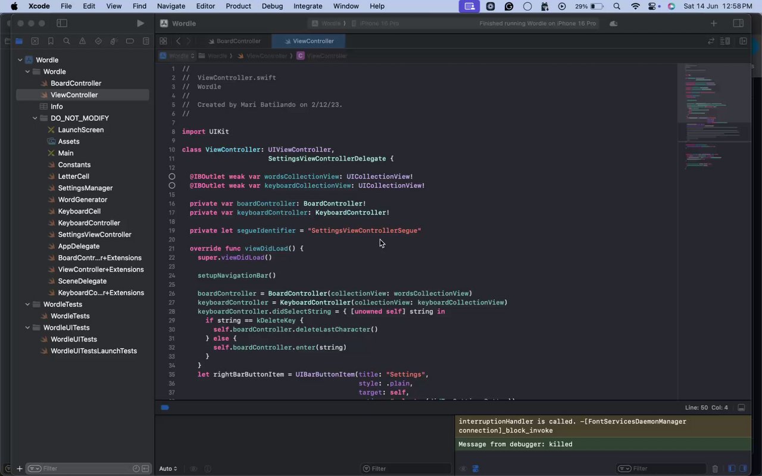Click the blue breakpoint toggle in debug bar

pyautogui.click(x=165, y=408)
